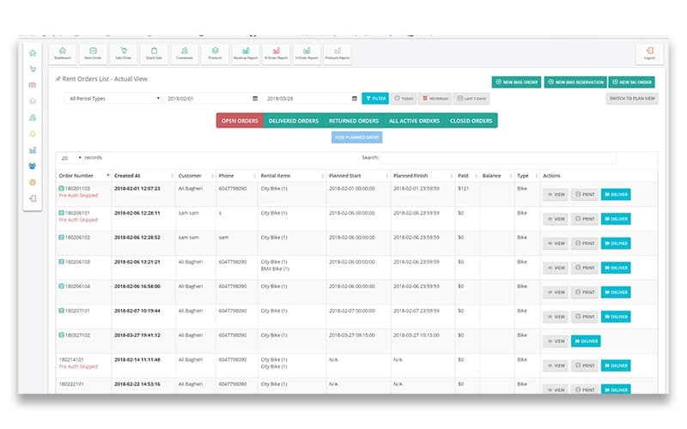This screenshot has height=429, width=687.
Task: Sort table by Paid column
Action: pos(467,176)
